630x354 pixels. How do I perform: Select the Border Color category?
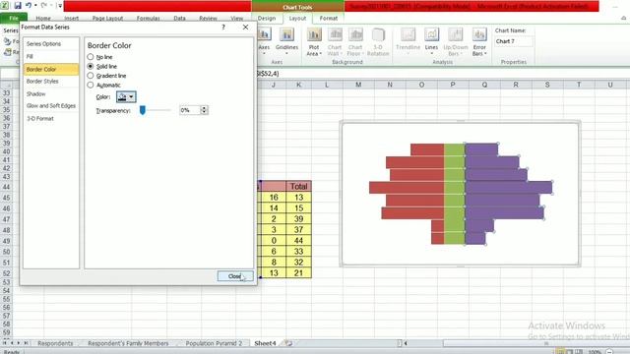(51, 70)
